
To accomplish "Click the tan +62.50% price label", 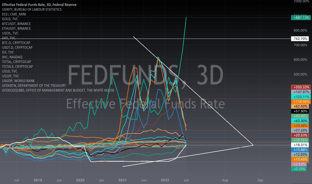I will click(x=300, y=106).
